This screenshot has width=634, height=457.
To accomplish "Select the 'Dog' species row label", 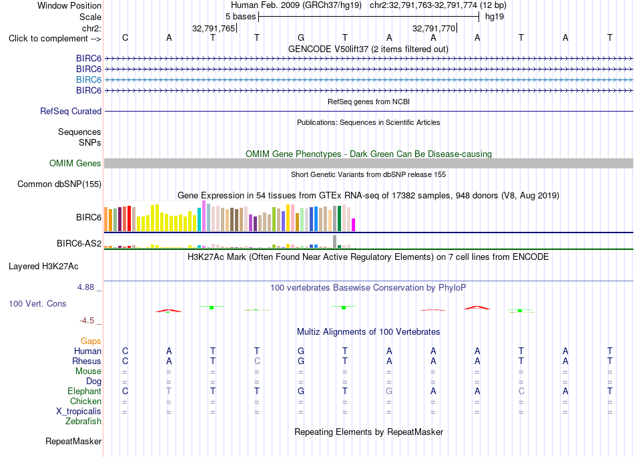I will coord(94,382).
